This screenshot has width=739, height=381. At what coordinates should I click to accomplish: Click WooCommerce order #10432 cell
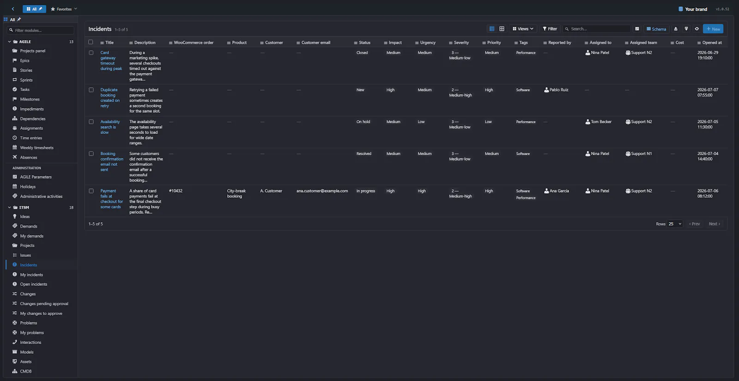point(176,191)
